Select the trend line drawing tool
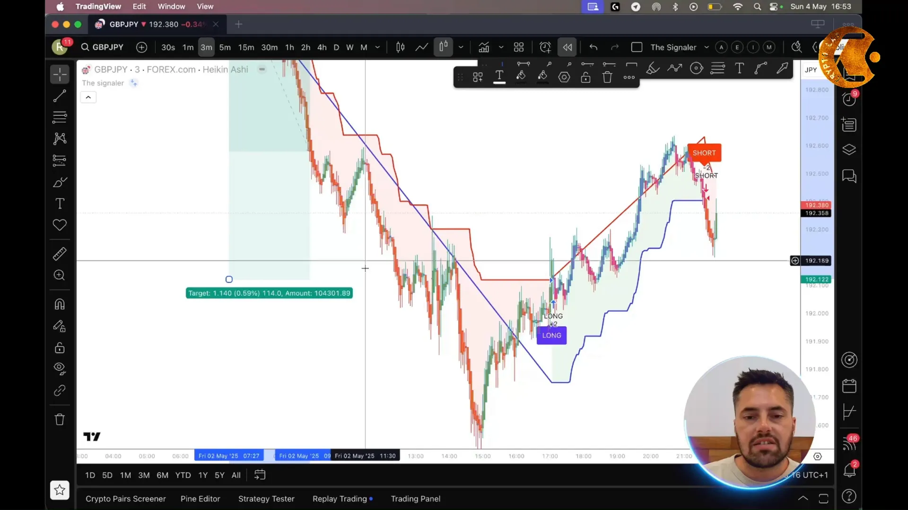 click(x=60, y=96)
